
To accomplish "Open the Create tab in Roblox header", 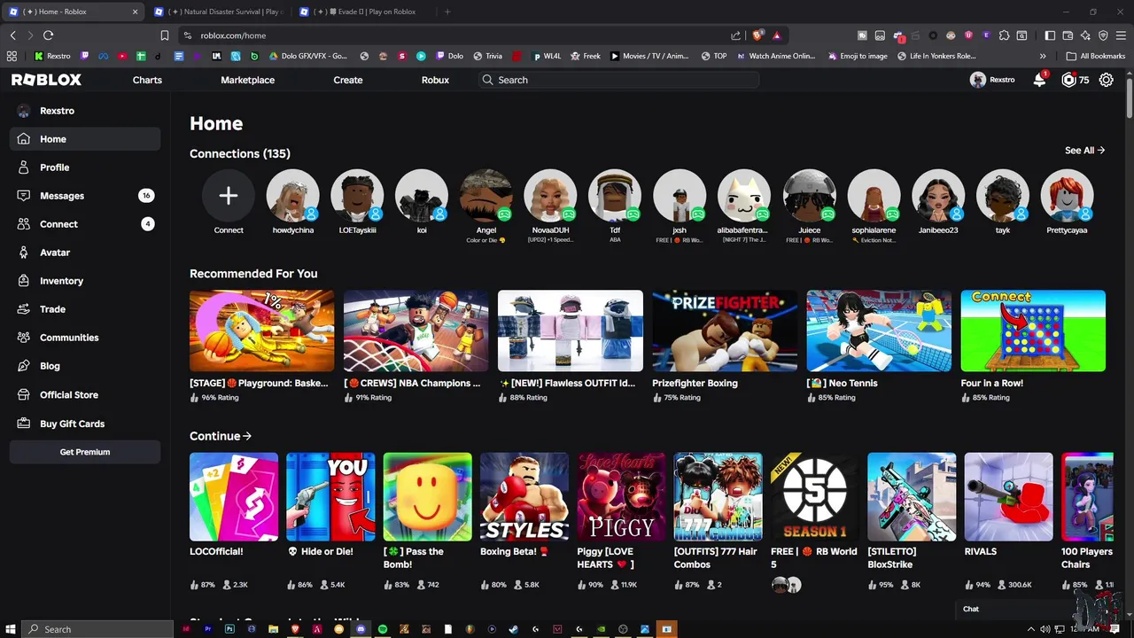I will (347, 80).
